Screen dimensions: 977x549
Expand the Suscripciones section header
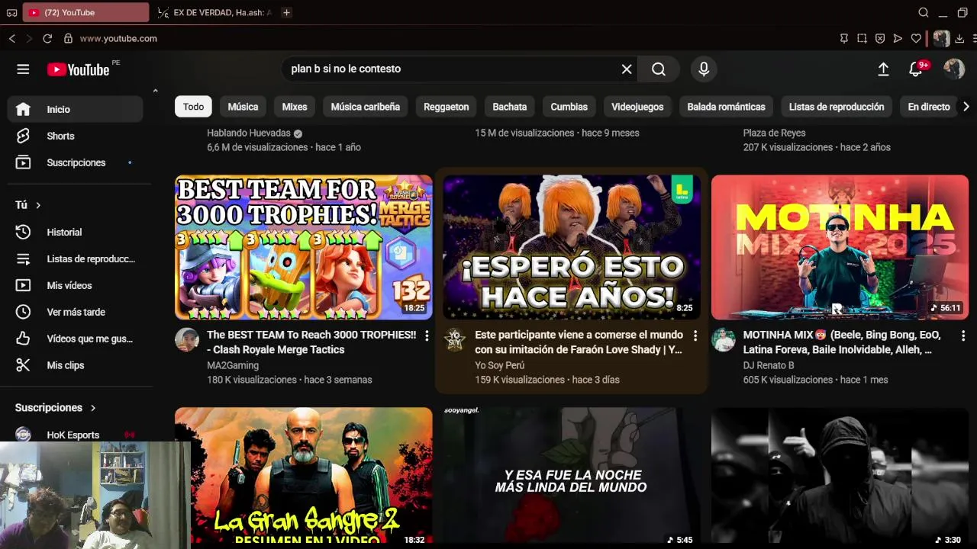click(x=56, y=408)
